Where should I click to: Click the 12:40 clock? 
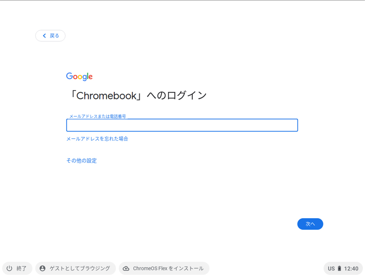point(351,268)
